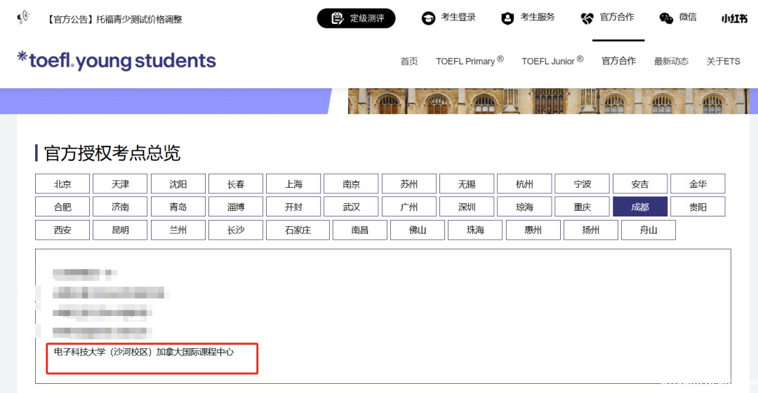Select the 西安 city tab

(x=62, y=230)
